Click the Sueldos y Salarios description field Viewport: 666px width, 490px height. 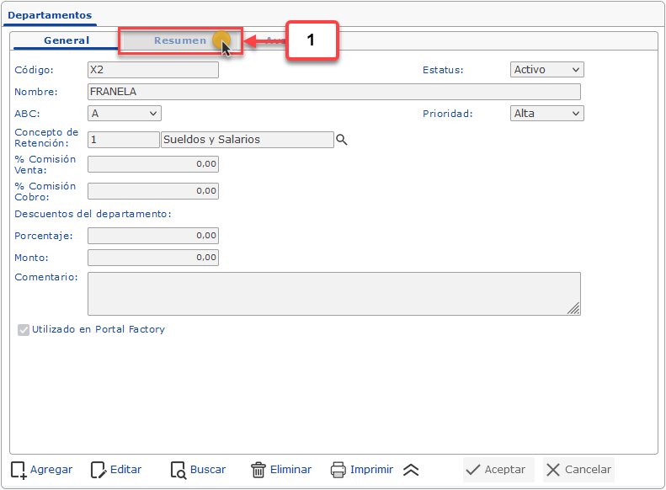(x=248, y=140)
